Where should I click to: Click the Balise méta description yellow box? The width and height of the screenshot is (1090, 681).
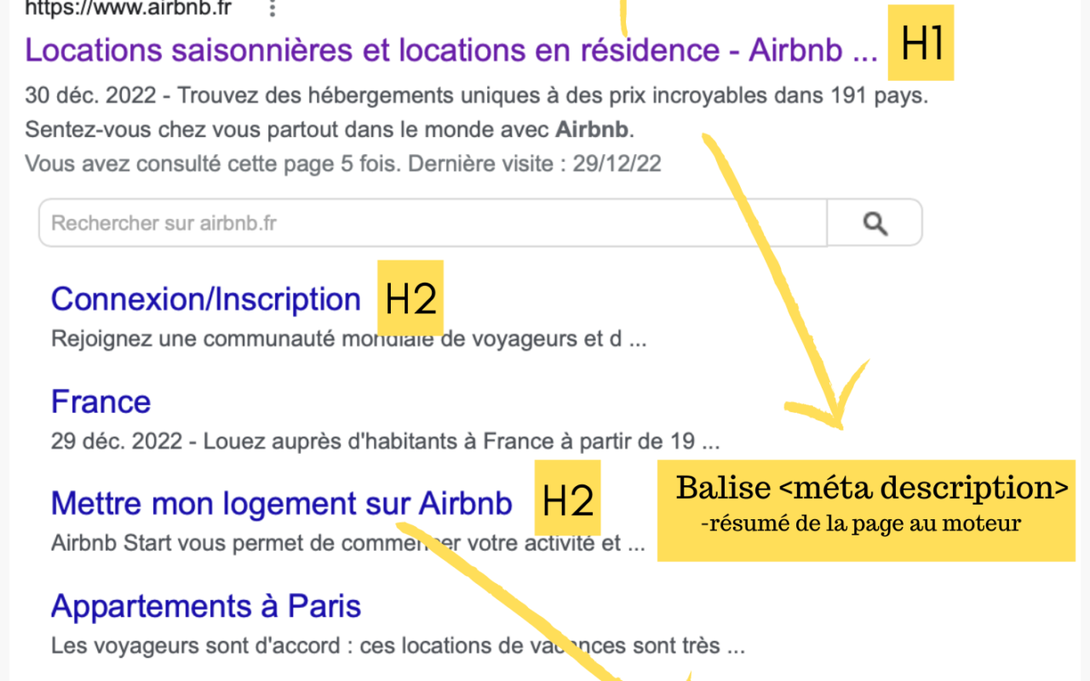866,510
